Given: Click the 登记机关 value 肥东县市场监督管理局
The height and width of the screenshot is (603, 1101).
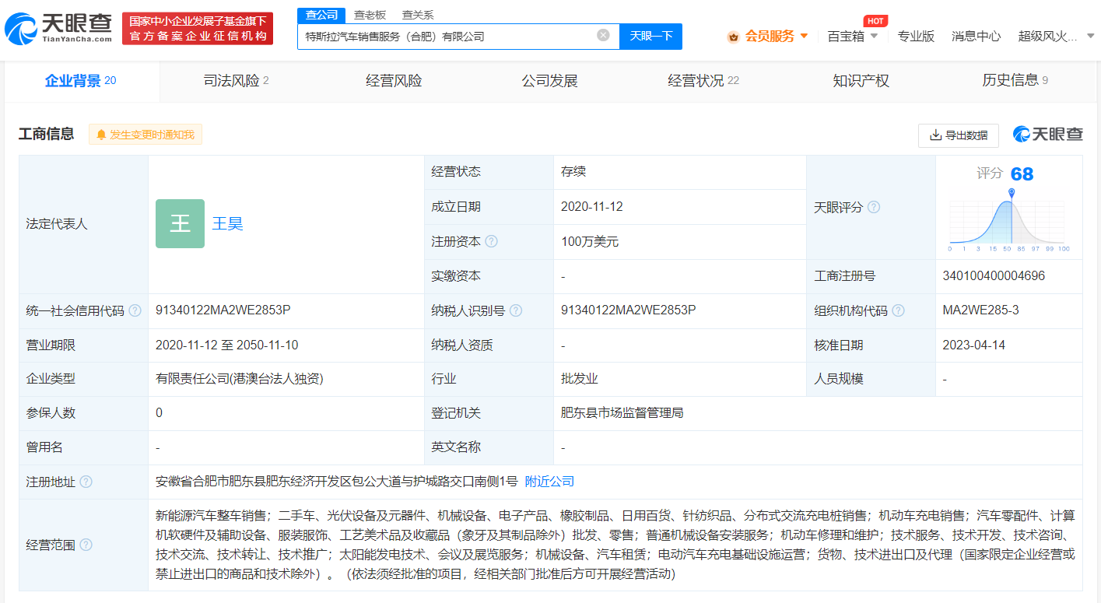Looking at the screenshot, I should [622, 413].
